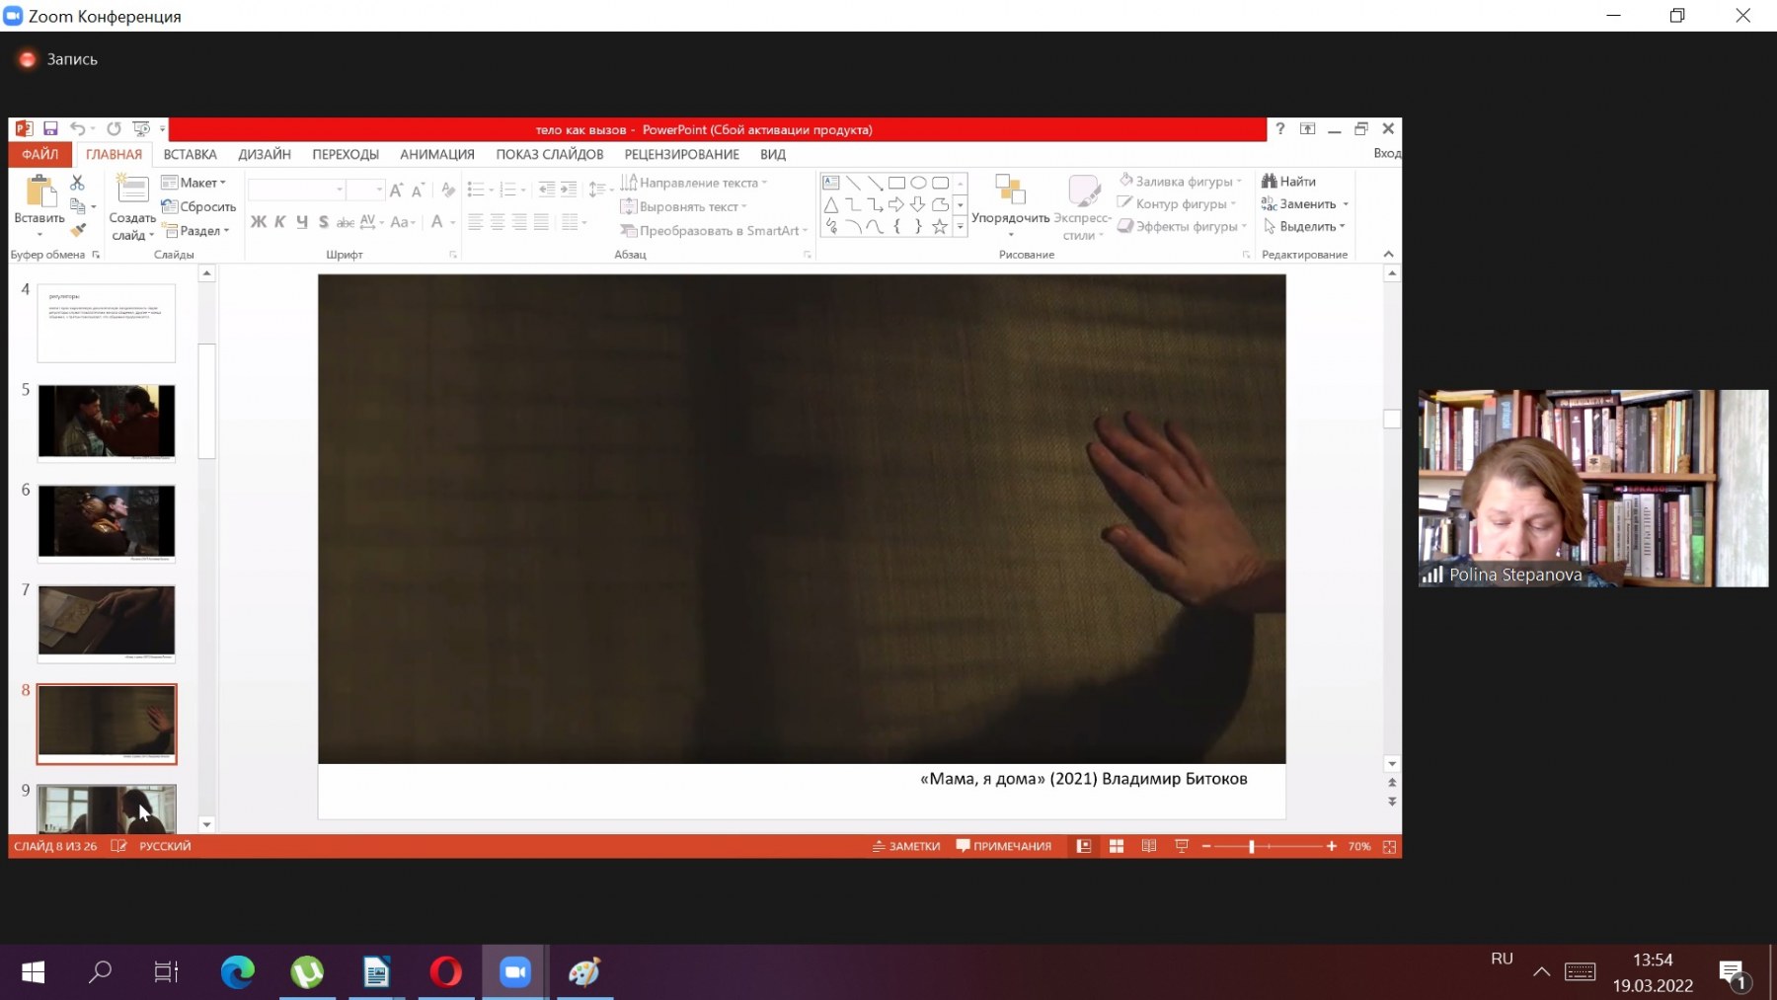This screenshot has height=1000, width=1777.
Task: Switch to reading view icon
Action: pos(1149,846)
